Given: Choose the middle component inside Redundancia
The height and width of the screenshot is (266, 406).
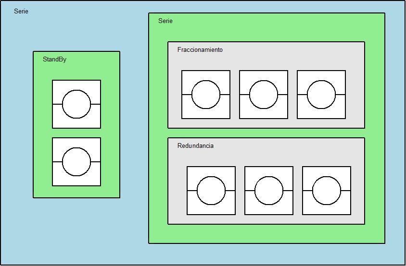Looking at the screenshot, I should 269,191.
